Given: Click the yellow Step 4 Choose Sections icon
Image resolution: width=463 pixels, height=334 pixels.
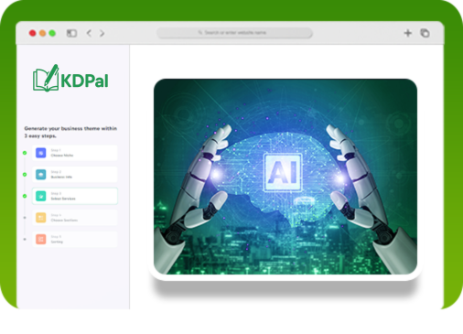Looking at the screenshot, I should (41, 218).
